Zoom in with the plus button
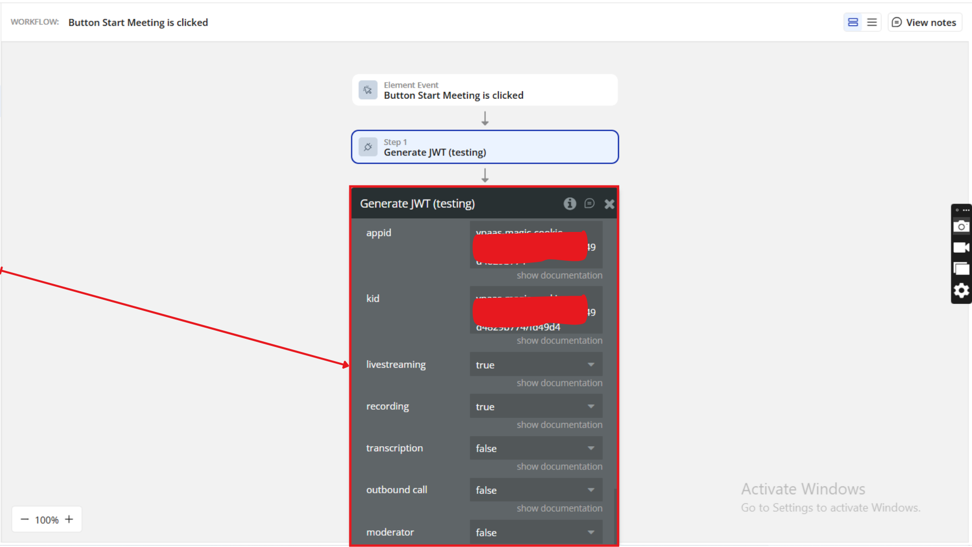Viewport: 972px width, 547px height. click(69, 520)
